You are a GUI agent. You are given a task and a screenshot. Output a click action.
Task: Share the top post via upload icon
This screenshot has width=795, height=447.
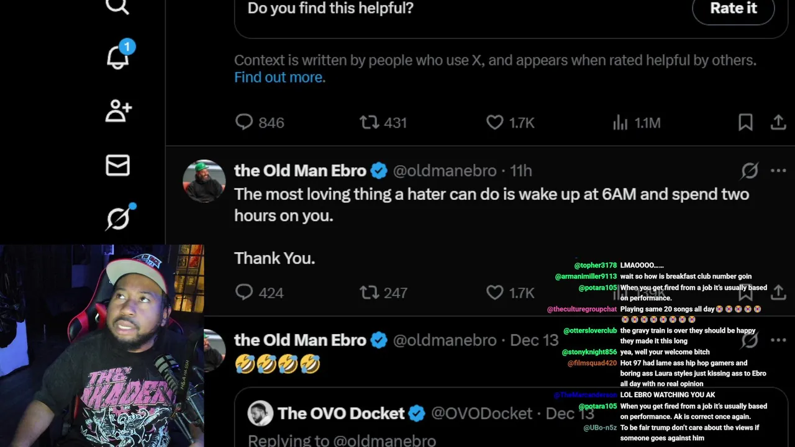click(x=778, y=122)
